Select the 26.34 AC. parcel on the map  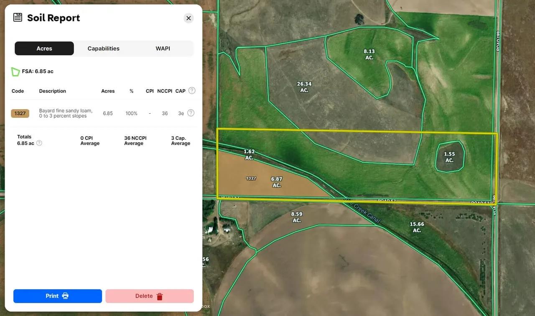tap(304, 87)
